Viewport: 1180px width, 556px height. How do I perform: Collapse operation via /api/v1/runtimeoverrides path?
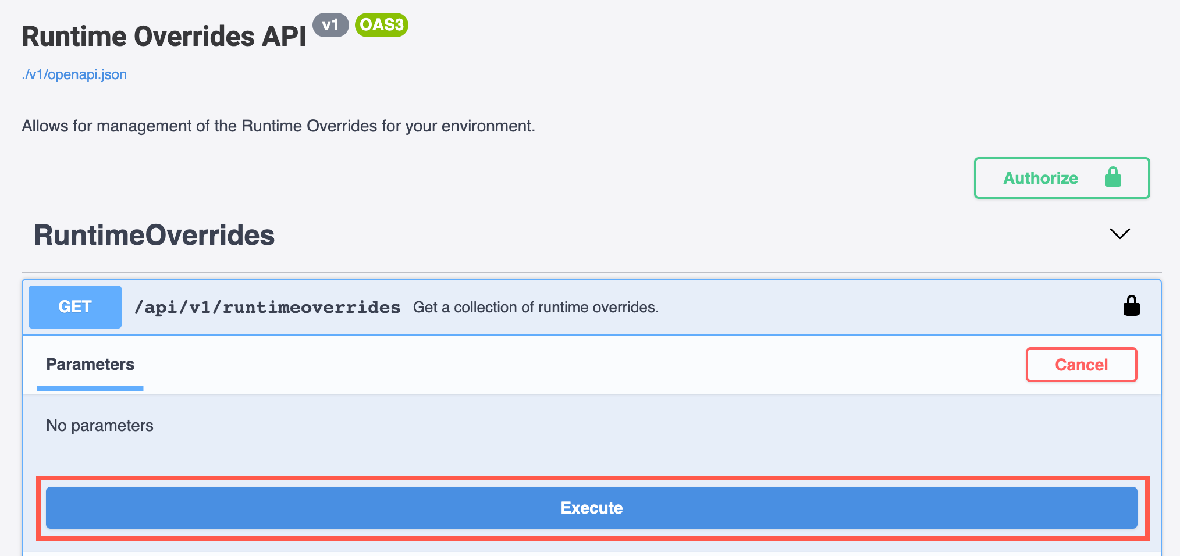(x=267, y=307)
